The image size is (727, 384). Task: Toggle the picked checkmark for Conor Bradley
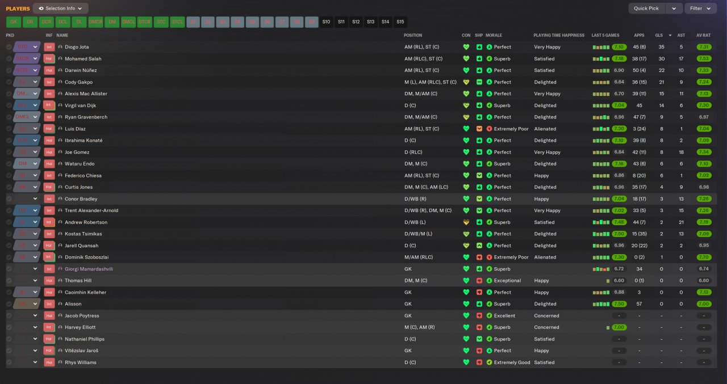pos(9,199)
